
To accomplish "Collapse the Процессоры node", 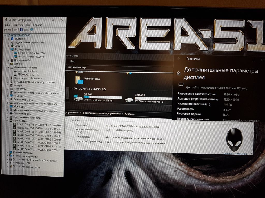I will 7,121.
